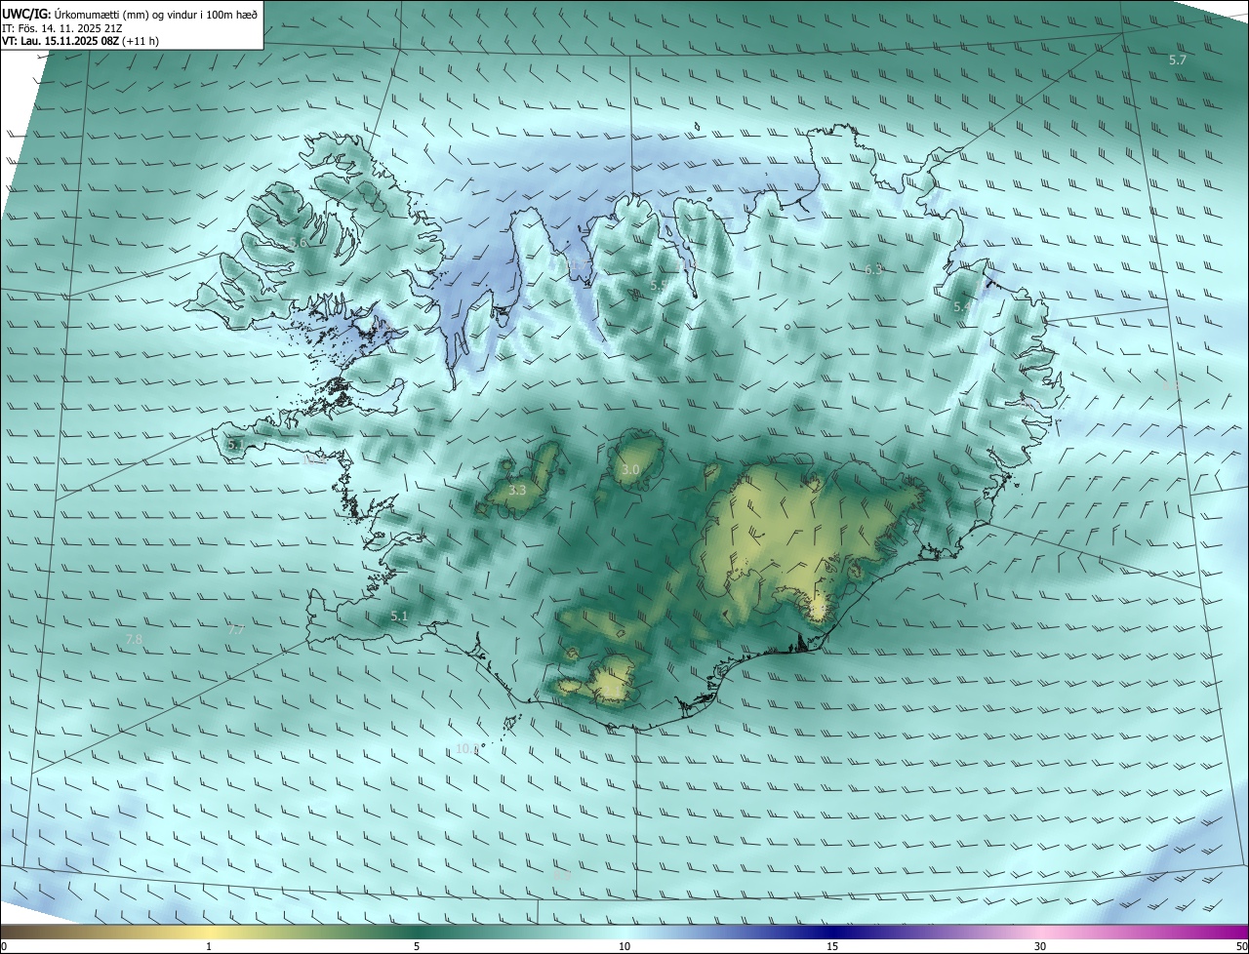This screenshot has height=954, width=1249.
Task: Click the 5 tick on the color scale
Action: tap(417, 946)
